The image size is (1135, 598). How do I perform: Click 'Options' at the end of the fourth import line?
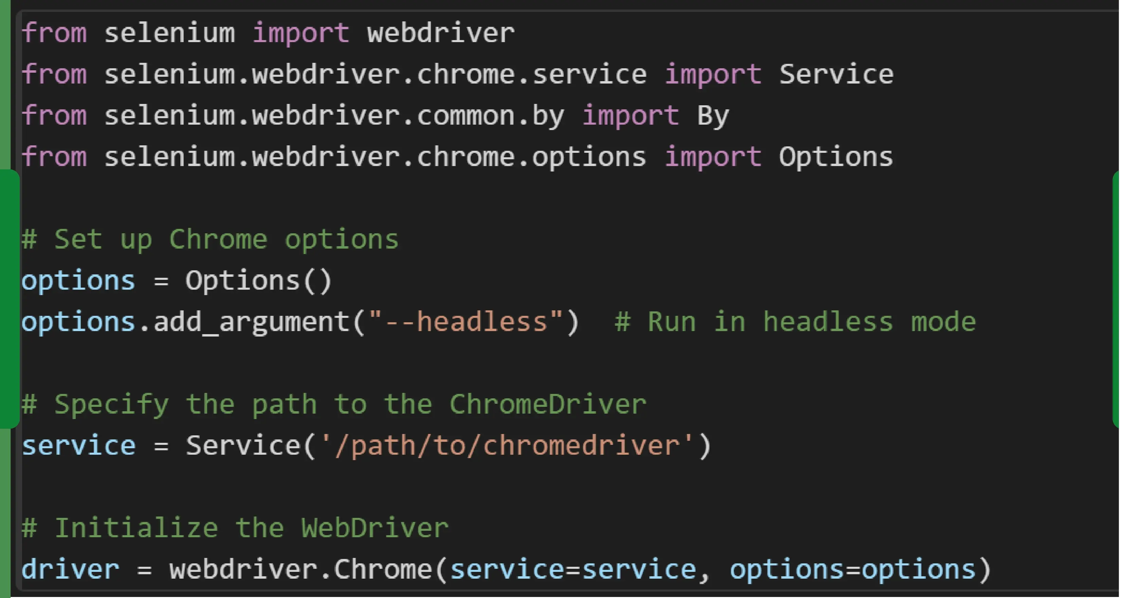(x=836, y=157)
